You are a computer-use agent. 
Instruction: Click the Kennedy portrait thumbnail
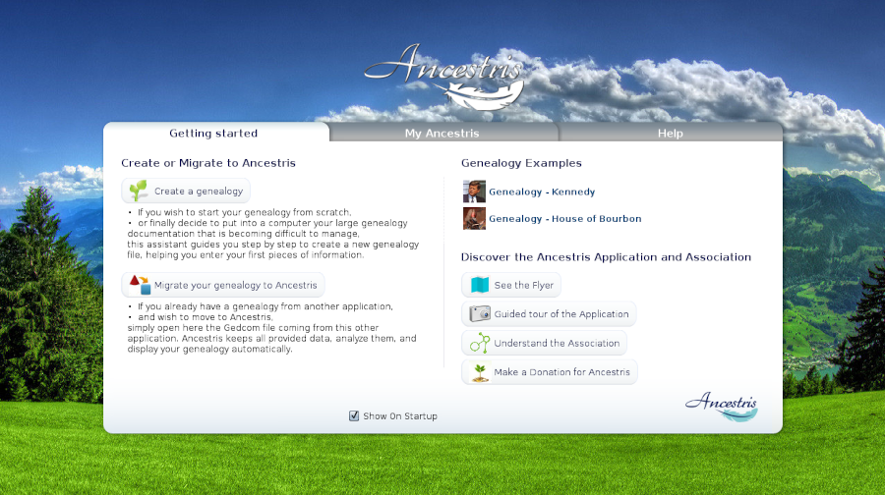pos(474,192)
